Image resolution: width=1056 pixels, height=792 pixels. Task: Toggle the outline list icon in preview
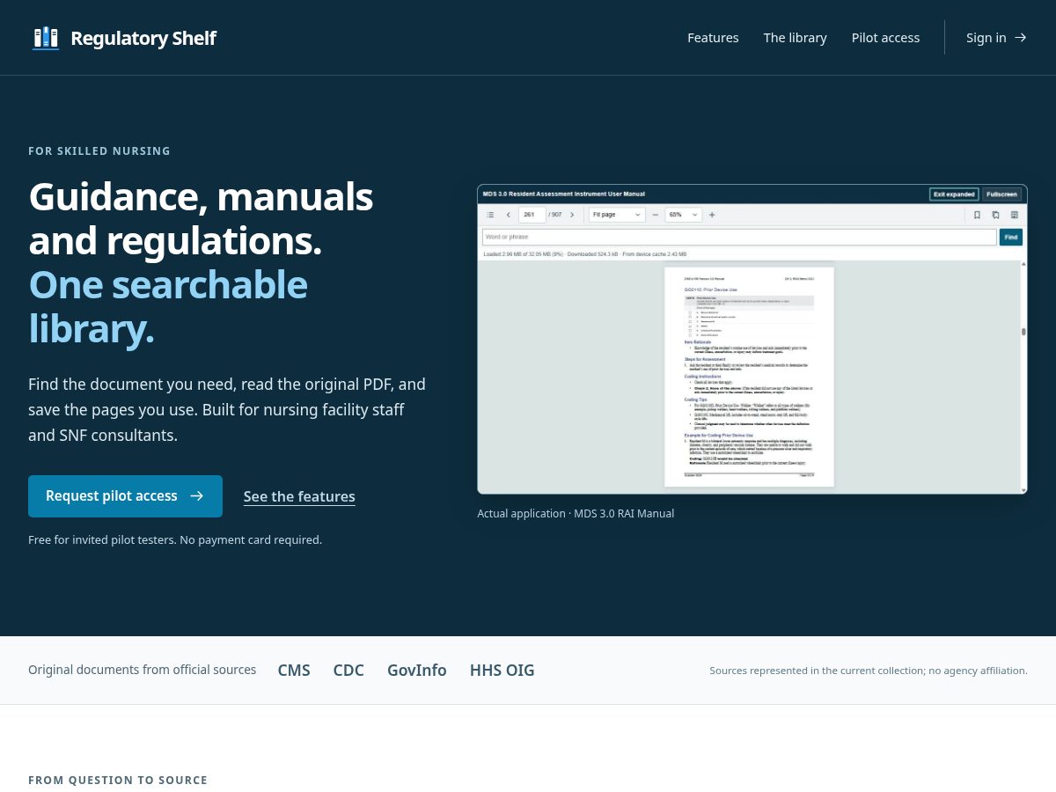[490, 215]
